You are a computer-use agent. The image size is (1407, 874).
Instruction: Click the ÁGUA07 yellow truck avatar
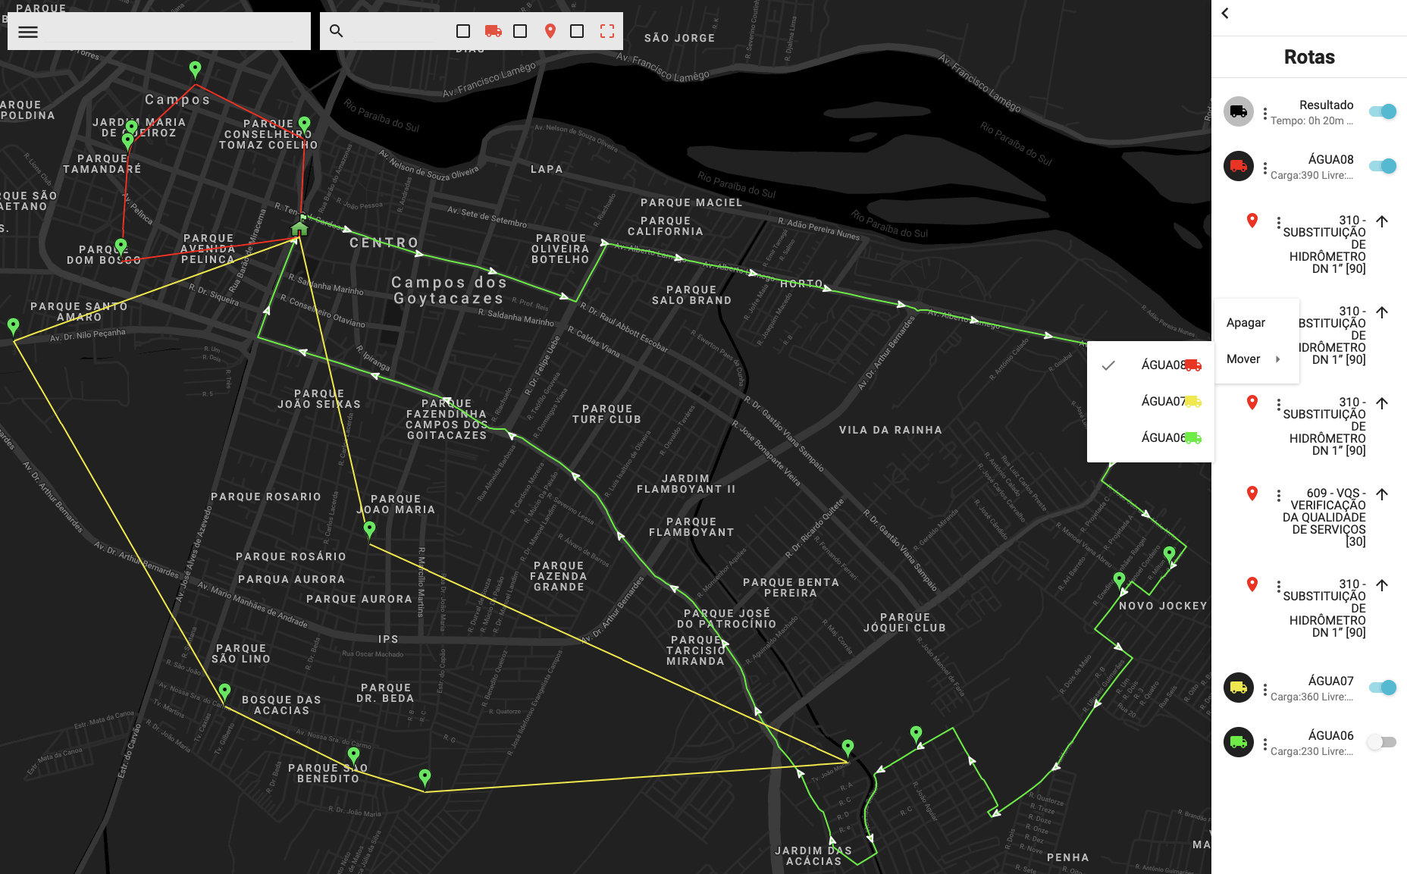tap(1239, 688)
